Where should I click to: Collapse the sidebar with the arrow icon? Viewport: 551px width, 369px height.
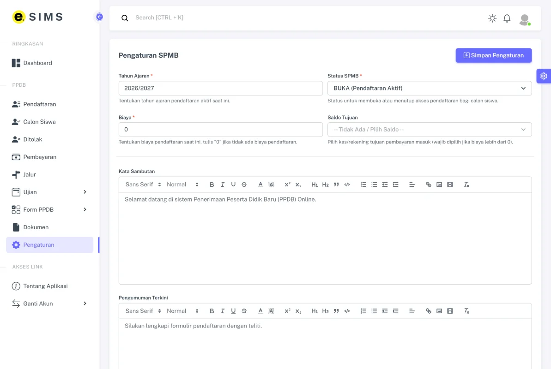pos(99,17)
